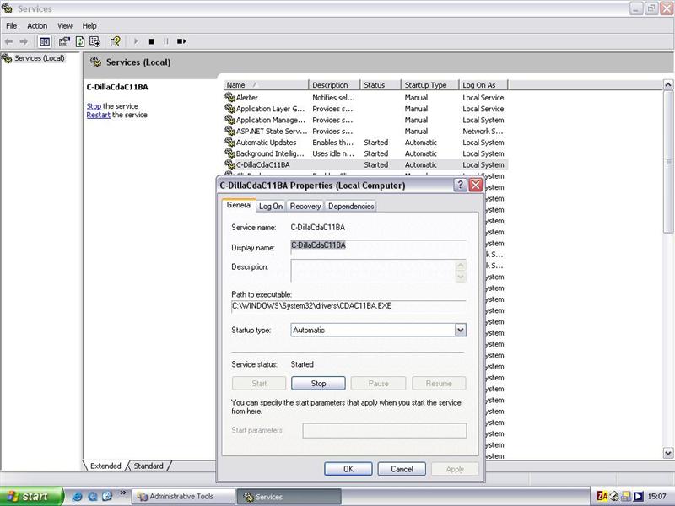Select the Automatic Updates service name
675x506 pixels.
pos(266,143)
